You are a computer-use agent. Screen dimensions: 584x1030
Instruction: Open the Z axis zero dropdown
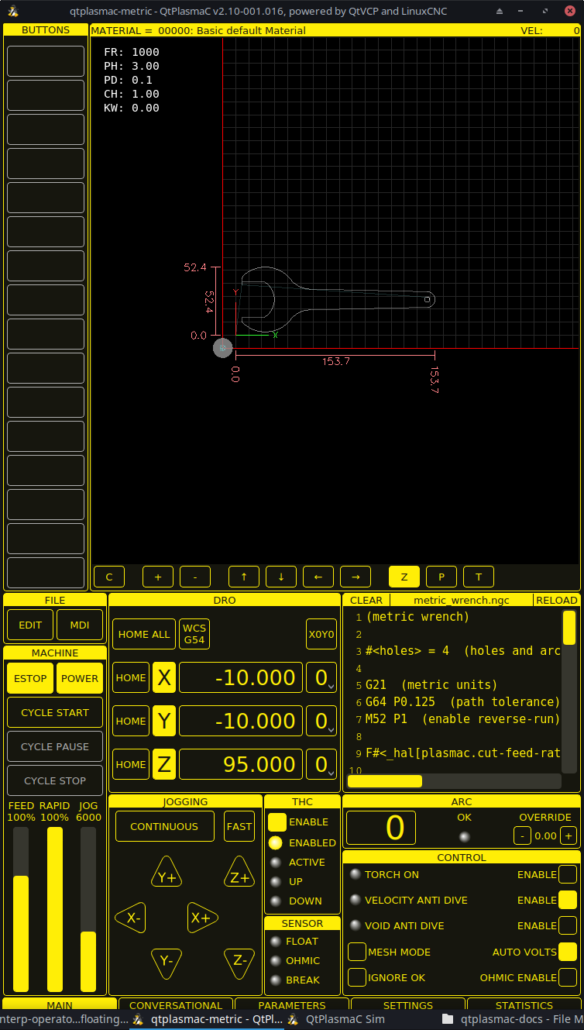point(321,765)
